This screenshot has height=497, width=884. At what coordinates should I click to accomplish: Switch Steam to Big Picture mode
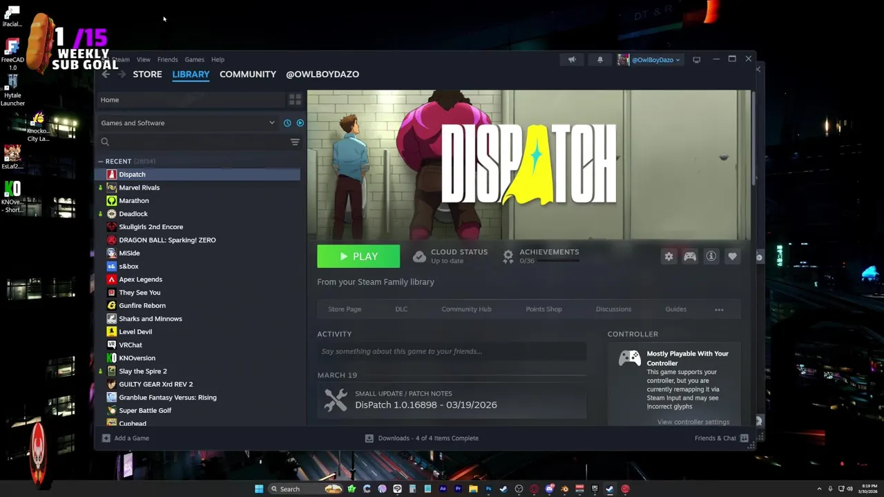[696, 59]
